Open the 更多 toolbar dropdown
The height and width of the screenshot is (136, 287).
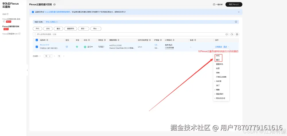[84, 29]
